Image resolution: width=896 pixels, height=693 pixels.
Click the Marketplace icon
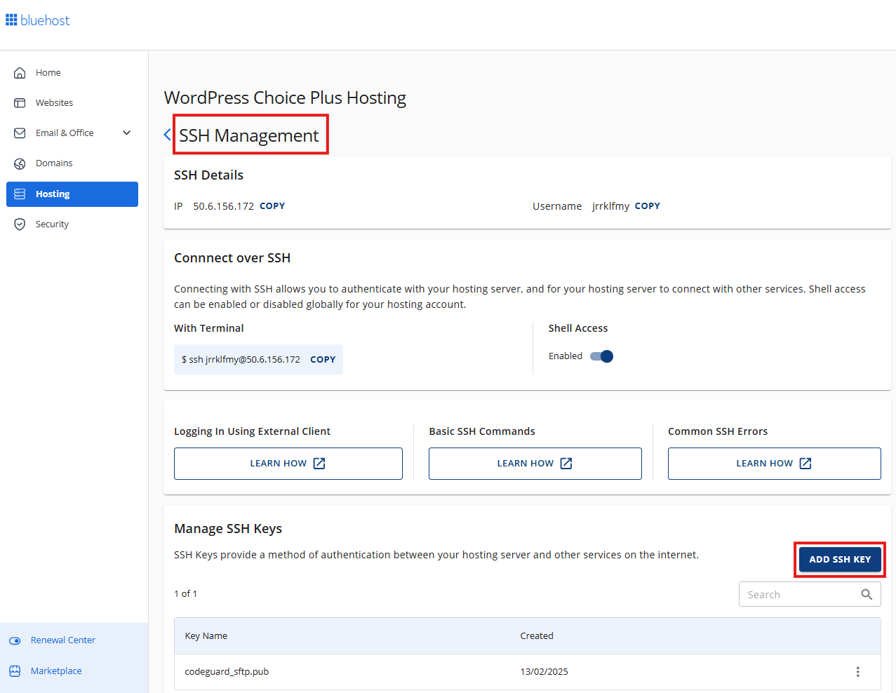15,671
